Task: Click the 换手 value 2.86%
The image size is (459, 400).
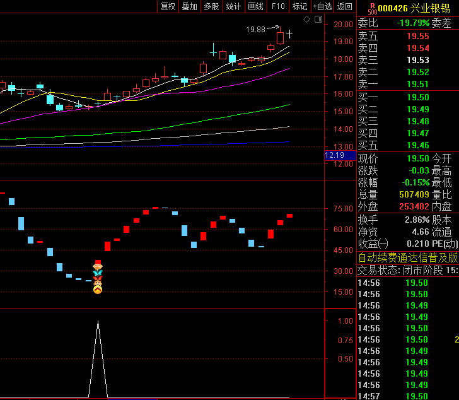Action: (417, 220)
